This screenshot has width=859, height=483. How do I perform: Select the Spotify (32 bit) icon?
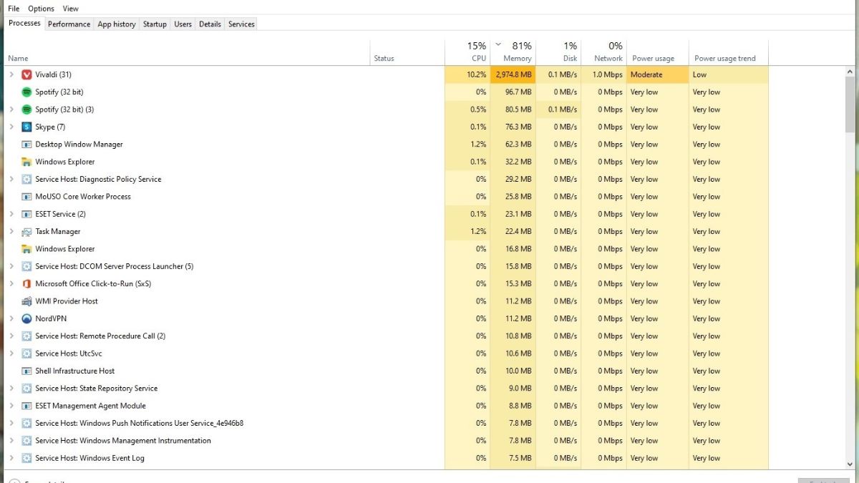26,92
